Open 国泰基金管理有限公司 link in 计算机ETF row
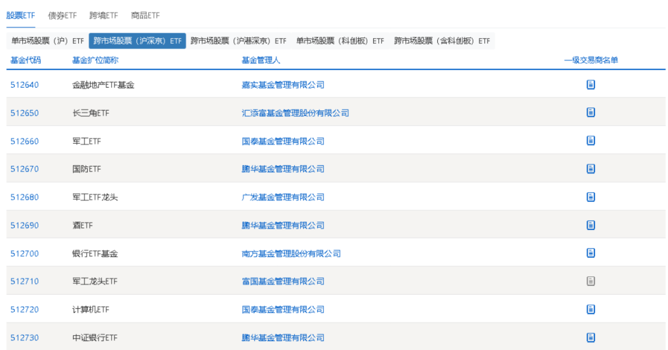The width and height of the screenshot is (668, 350). pos(283,309)
